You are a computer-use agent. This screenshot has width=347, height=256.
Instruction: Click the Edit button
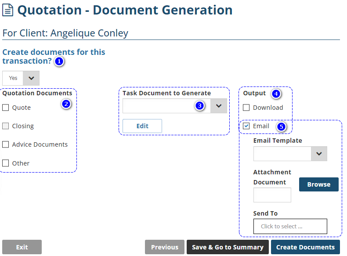[x=142, y=126]
